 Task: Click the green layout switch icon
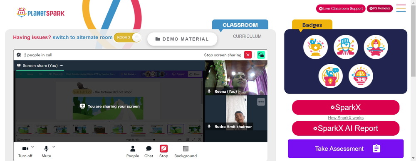pos(261,55)
